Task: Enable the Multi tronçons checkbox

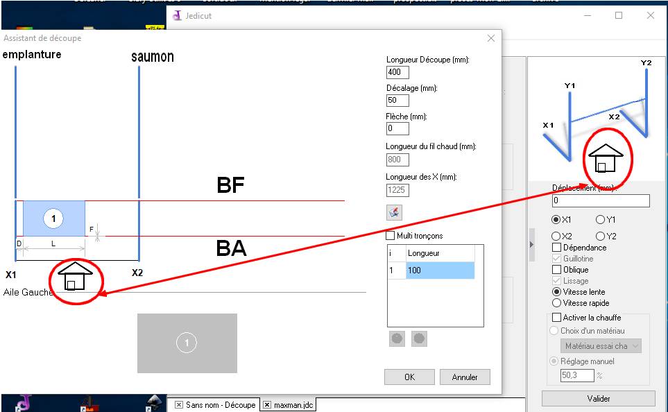Action: tap(391, 236)
